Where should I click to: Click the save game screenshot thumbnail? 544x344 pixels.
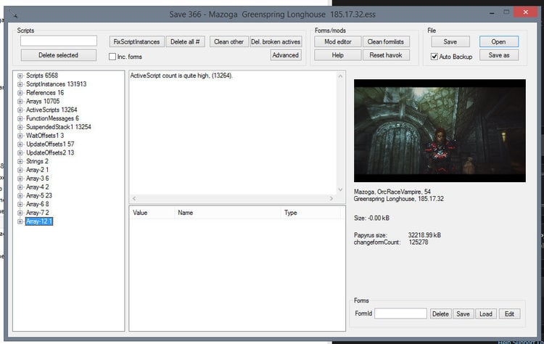pos(440,131)
